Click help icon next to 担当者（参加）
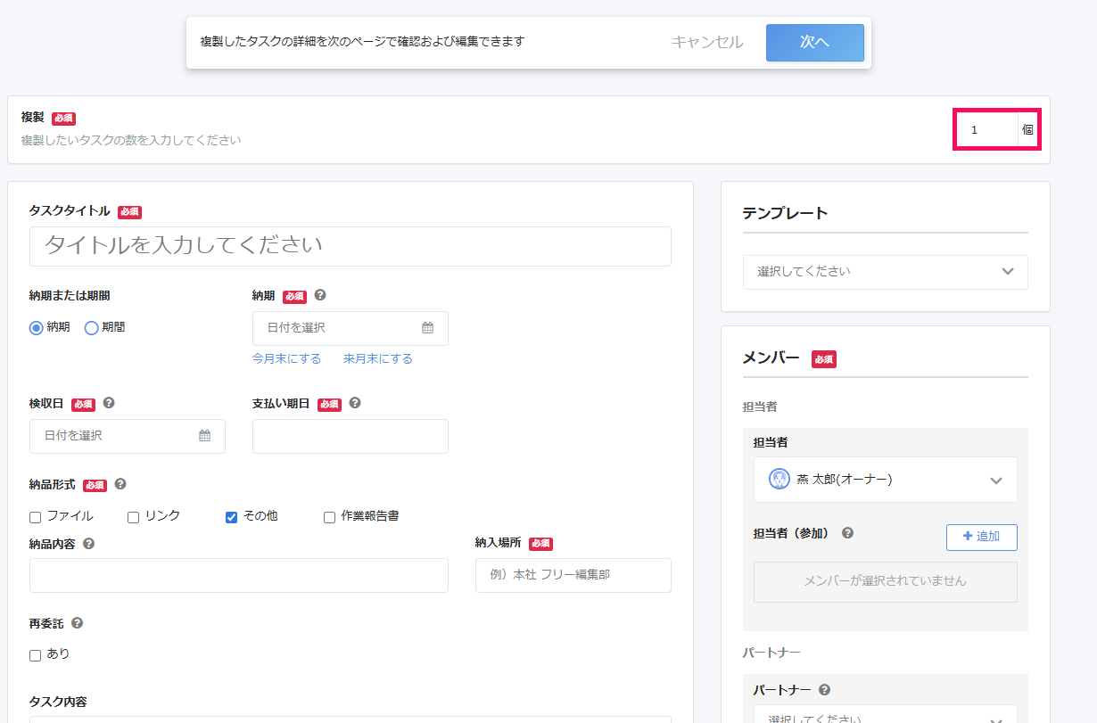The height and width of the screenshot is (723, 1097). pyautogui.click(x=847, y=533)
